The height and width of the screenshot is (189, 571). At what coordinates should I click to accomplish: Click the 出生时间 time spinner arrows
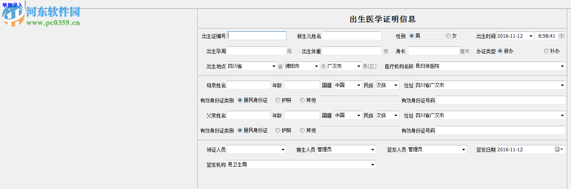click(x=562, y=36)
